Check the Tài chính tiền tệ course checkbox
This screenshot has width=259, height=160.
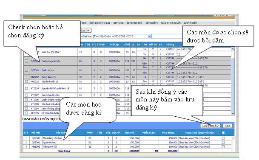(26, 81)
